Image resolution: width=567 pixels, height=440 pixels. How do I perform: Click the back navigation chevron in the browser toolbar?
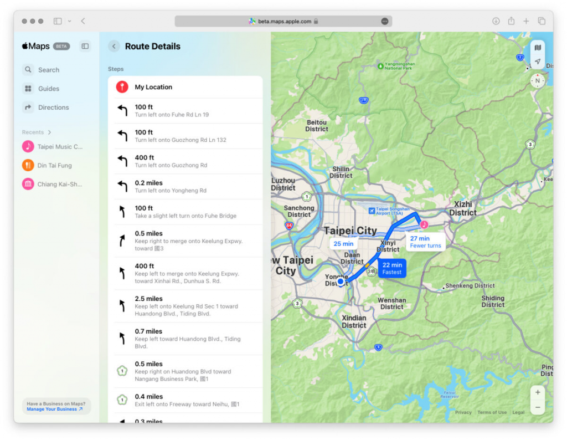(83, 21)
